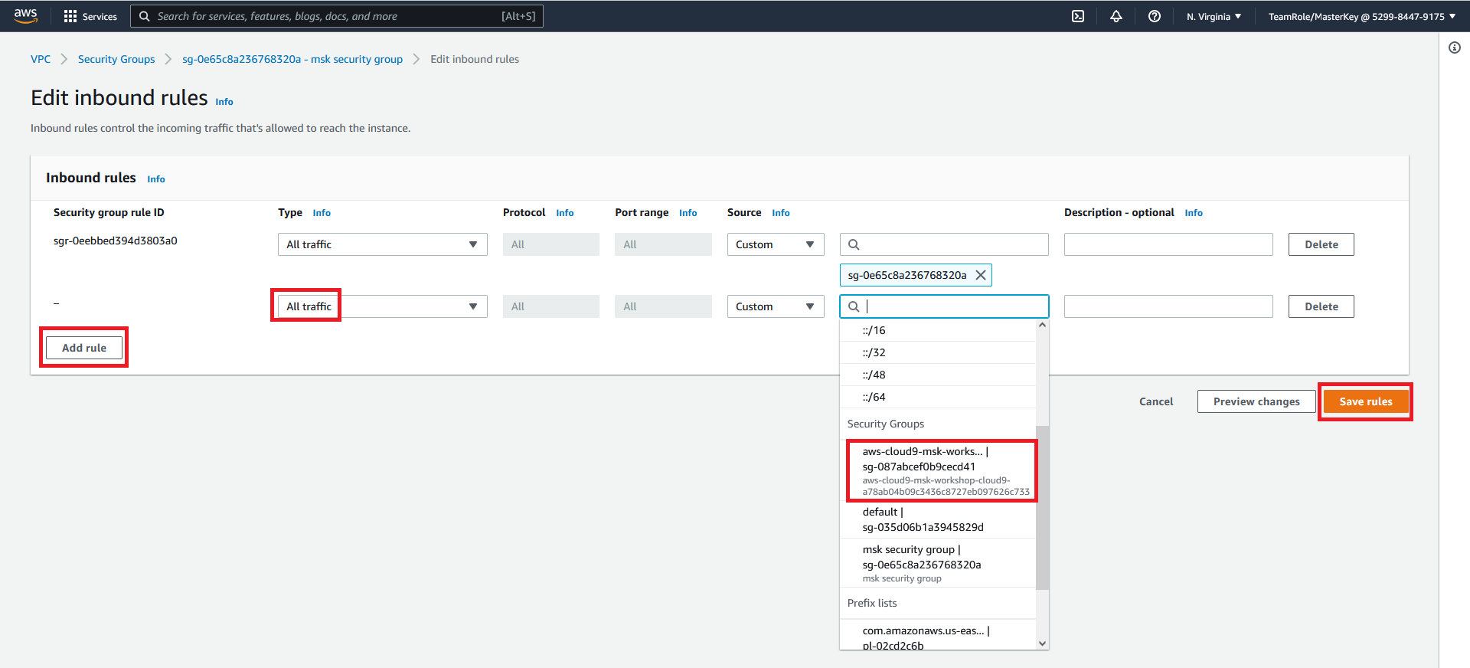Open Info link for the Source column
Image resolution: width=1470 pixels, height=668 pixels.
pos(781,213)
